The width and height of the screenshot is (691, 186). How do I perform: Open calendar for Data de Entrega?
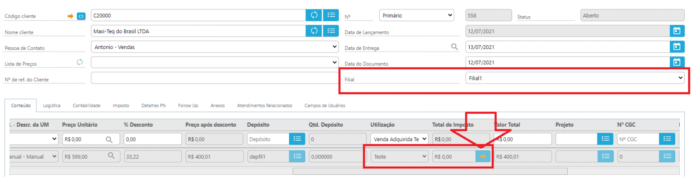(x=676, y=47)
